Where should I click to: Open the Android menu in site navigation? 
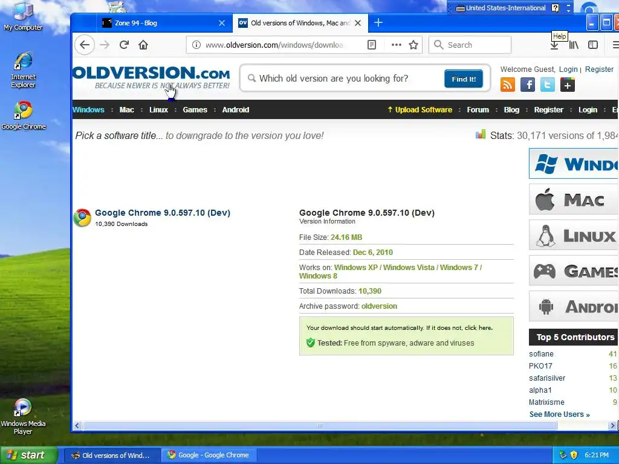click(236, 110)
